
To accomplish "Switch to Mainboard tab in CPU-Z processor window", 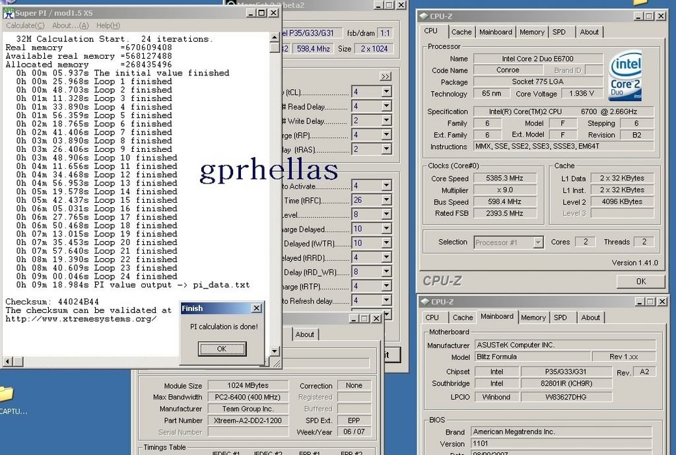I will [495, 32].
